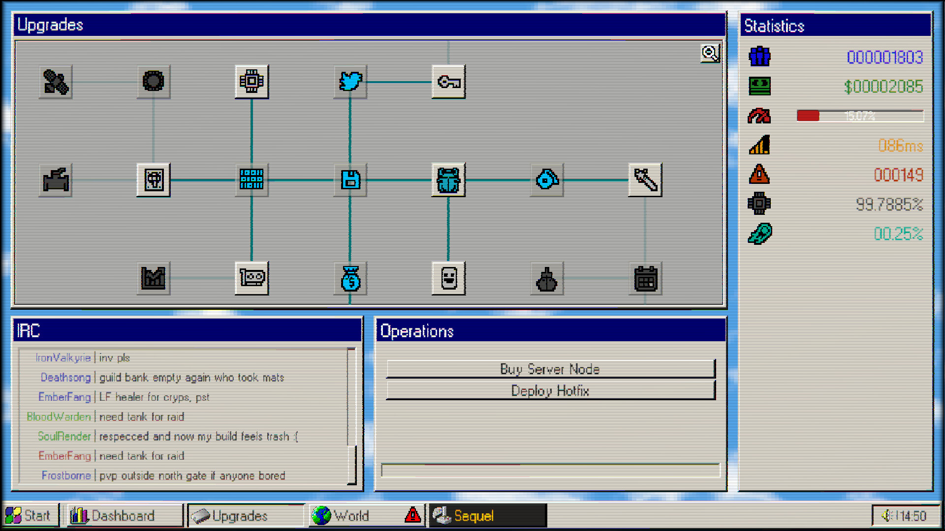The width and height of the screenshot is (945, 531).
Task: Click the 15.07% progress bar in Statistics
Action: coord(859,117)
